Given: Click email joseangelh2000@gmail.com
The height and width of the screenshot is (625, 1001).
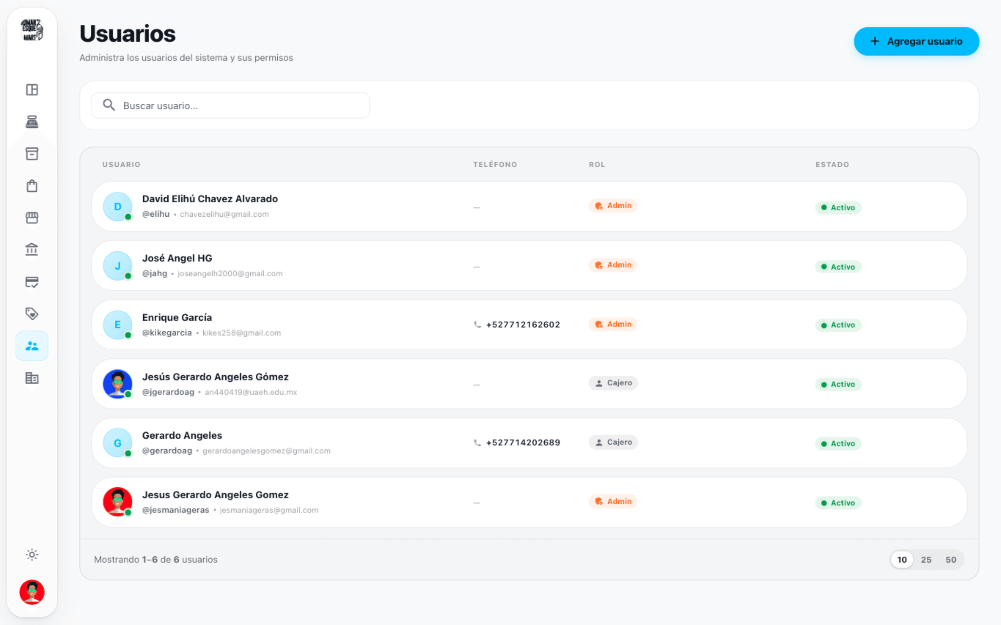Looking at the screenshot, I should 230,274.
